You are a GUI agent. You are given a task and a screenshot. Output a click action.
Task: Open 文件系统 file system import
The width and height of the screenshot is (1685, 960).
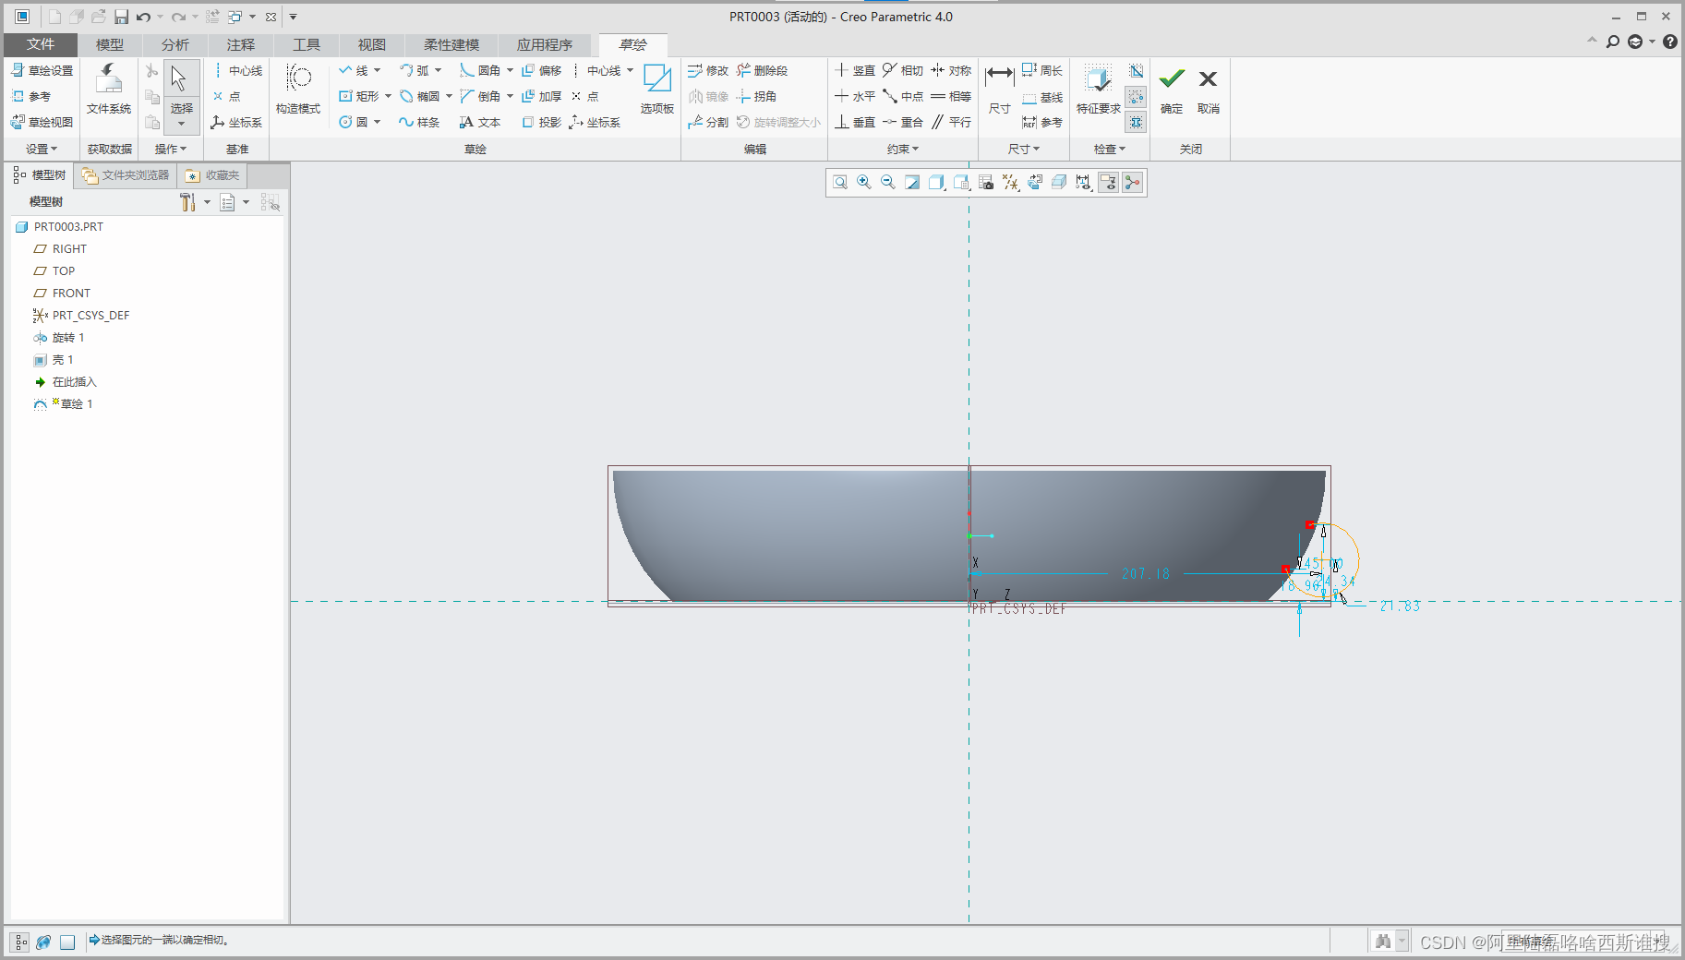coord(109,90)
